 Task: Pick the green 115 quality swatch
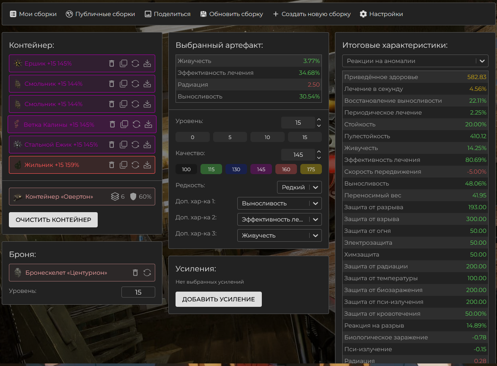click(x=211, y=169)
